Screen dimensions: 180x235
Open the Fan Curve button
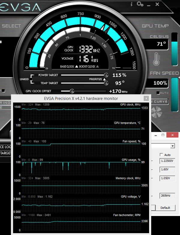pos(160,102)
